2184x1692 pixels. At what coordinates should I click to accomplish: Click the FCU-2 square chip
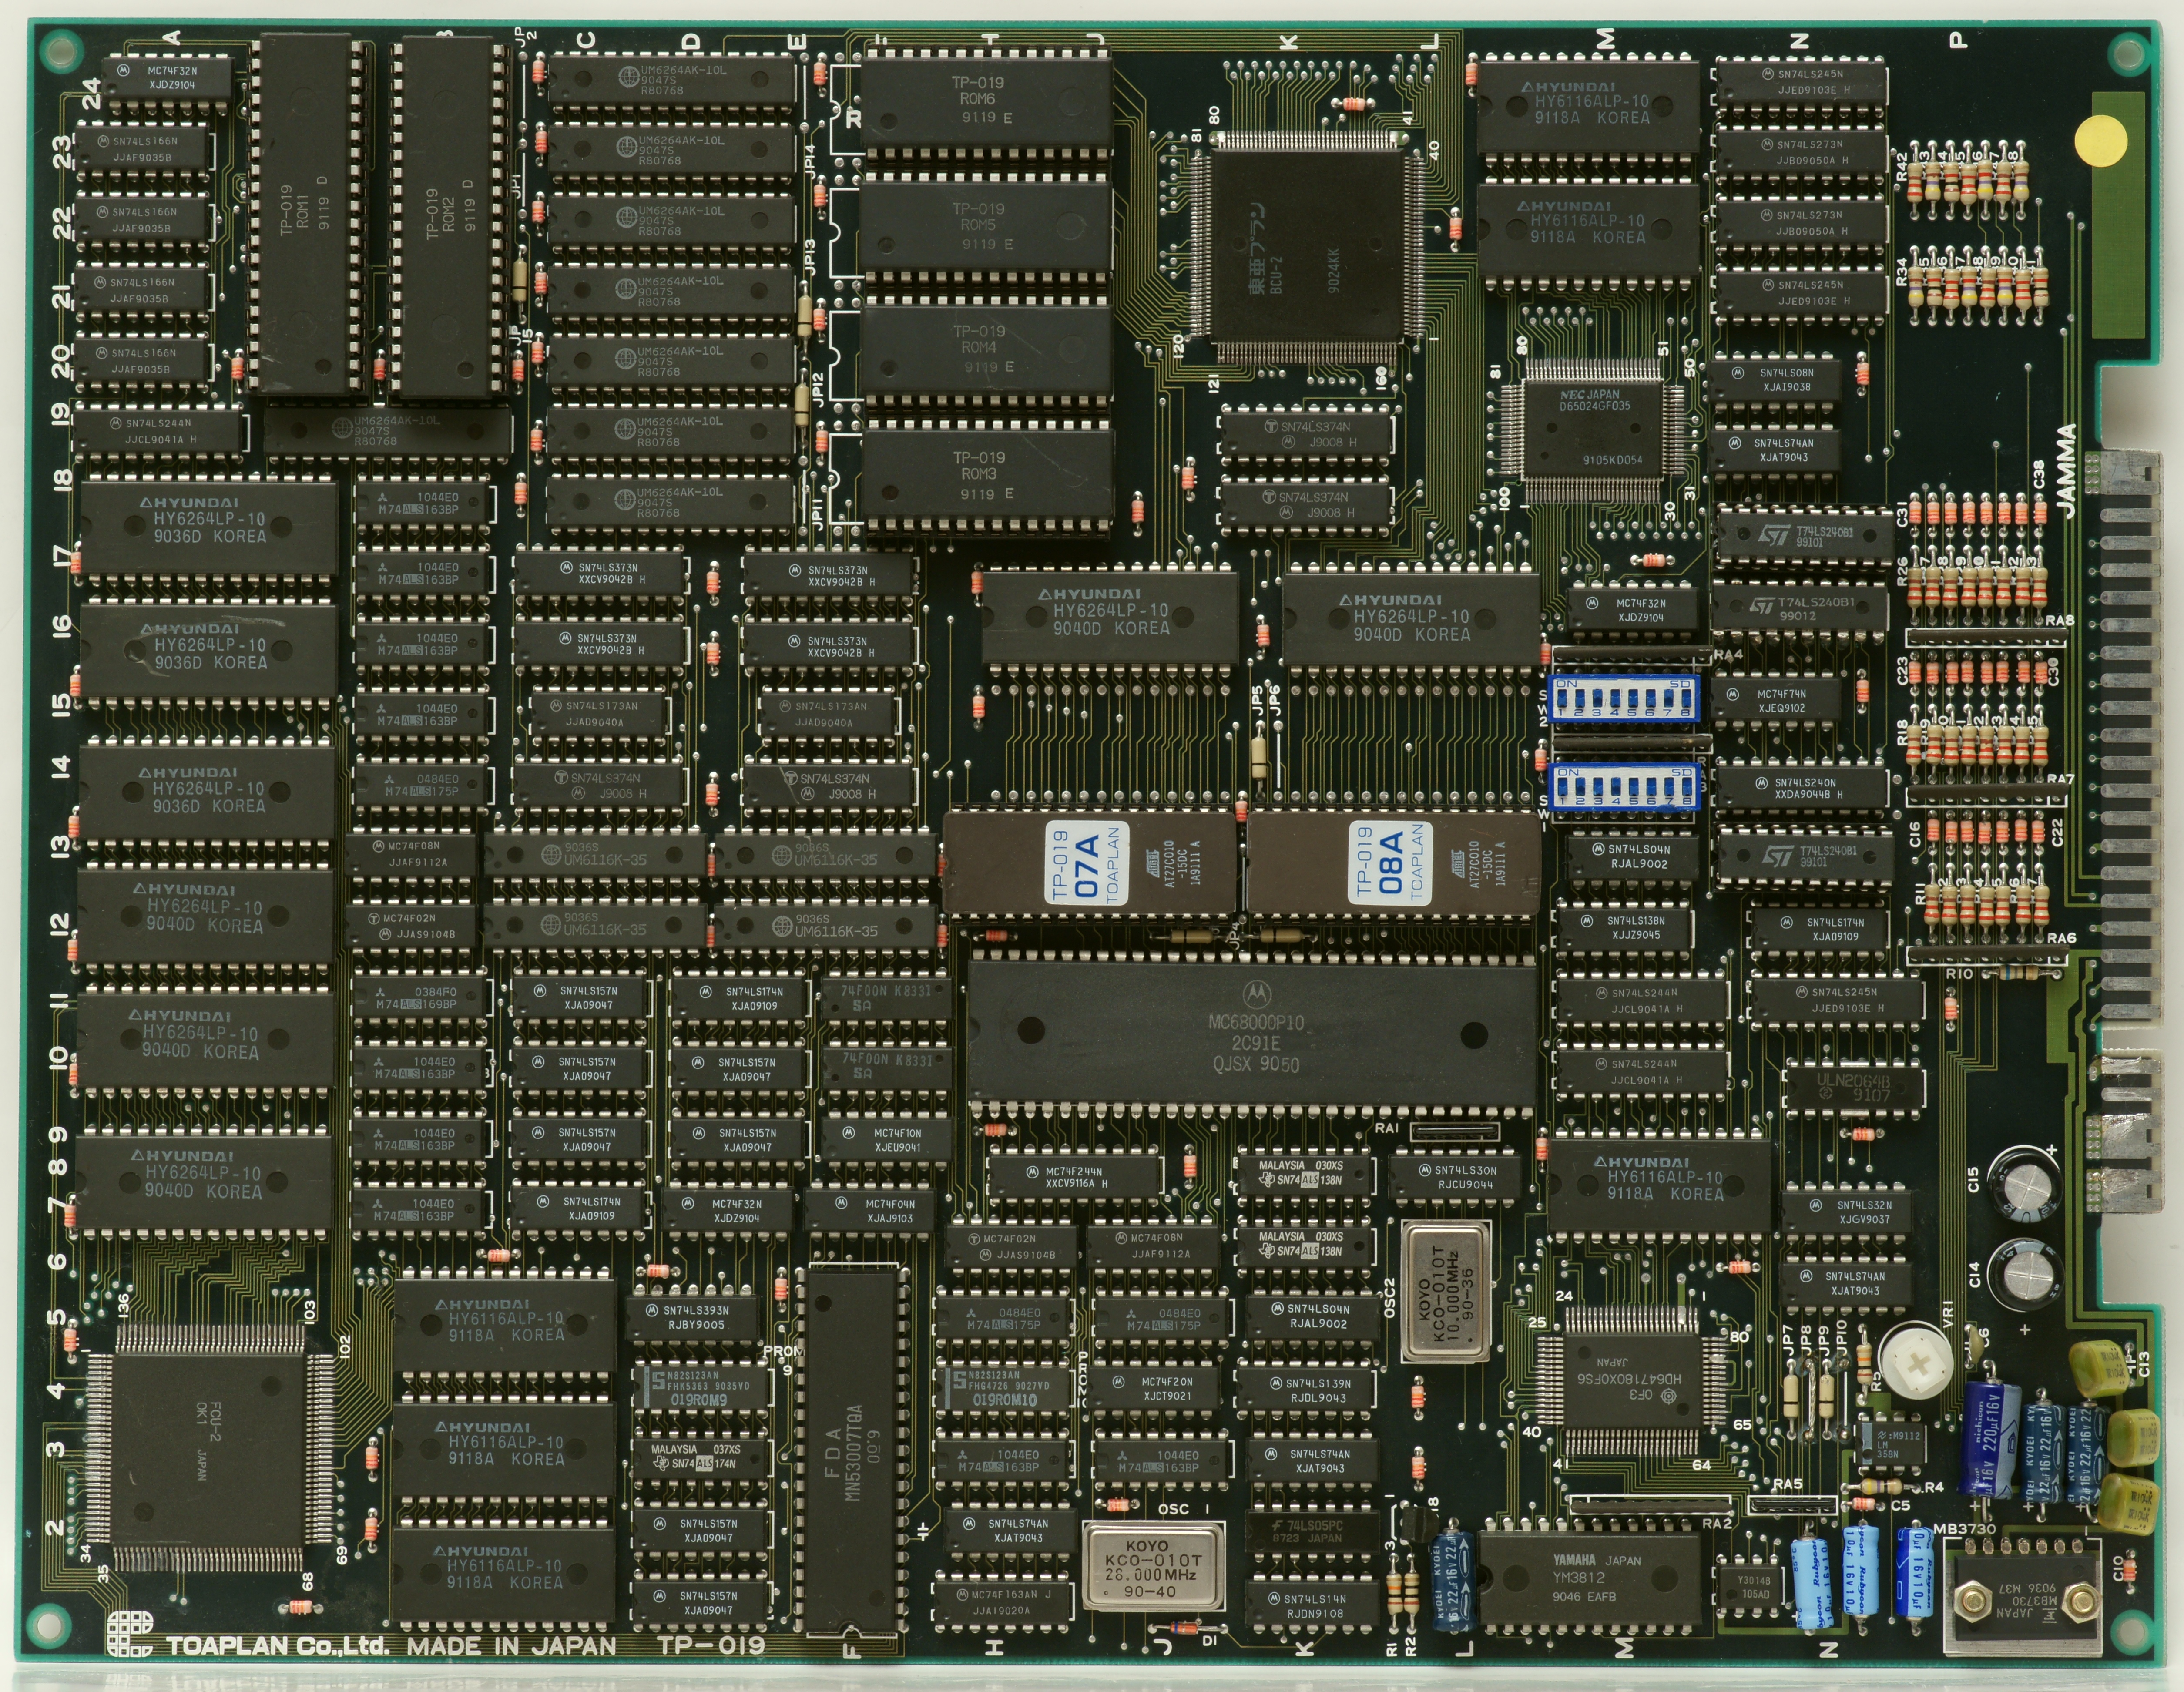tap(210, 1448)
